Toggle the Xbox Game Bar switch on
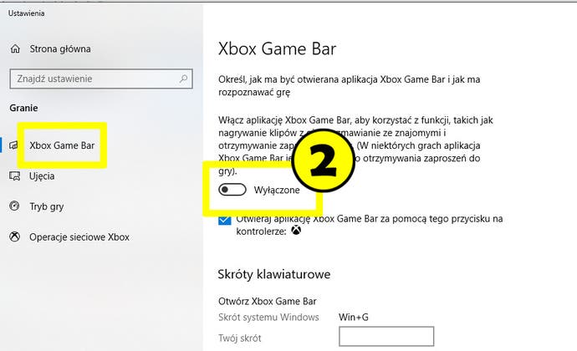577x351 pixels. pos(232,190)
